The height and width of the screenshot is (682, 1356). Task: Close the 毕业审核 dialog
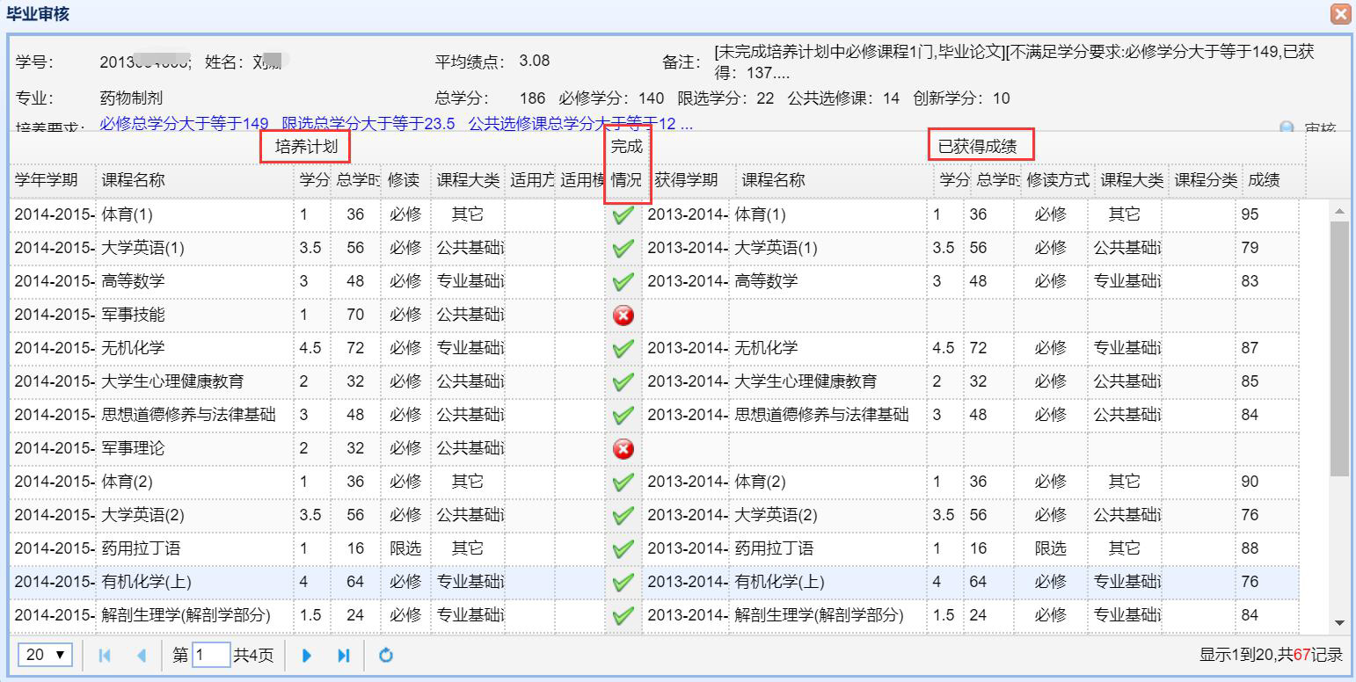point(1340,14)
